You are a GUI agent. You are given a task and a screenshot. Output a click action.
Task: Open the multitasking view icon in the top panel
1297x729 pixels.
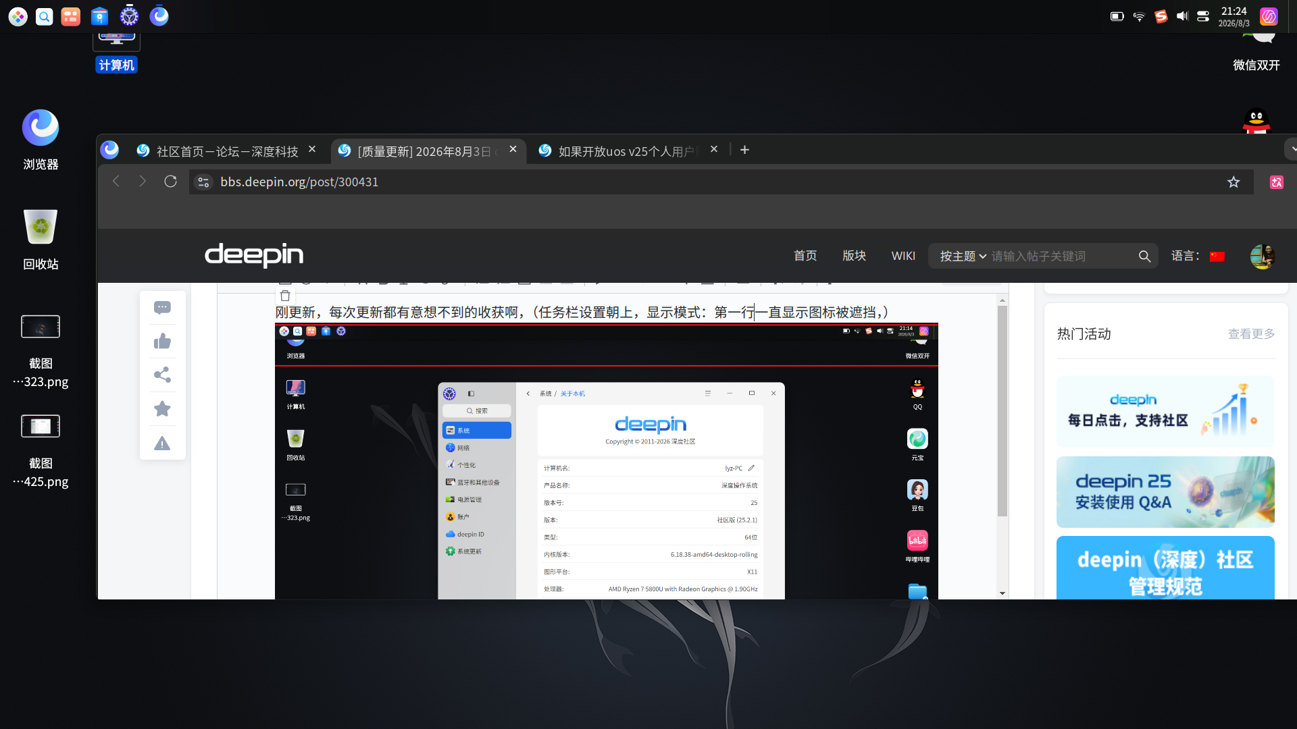(71, 16)
